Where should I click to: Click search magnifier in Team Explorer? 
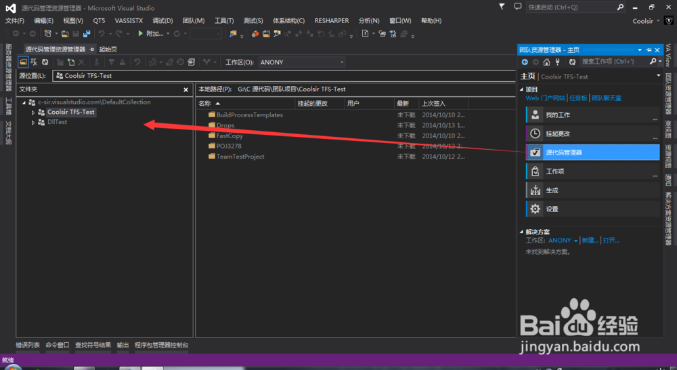[653, 62]
